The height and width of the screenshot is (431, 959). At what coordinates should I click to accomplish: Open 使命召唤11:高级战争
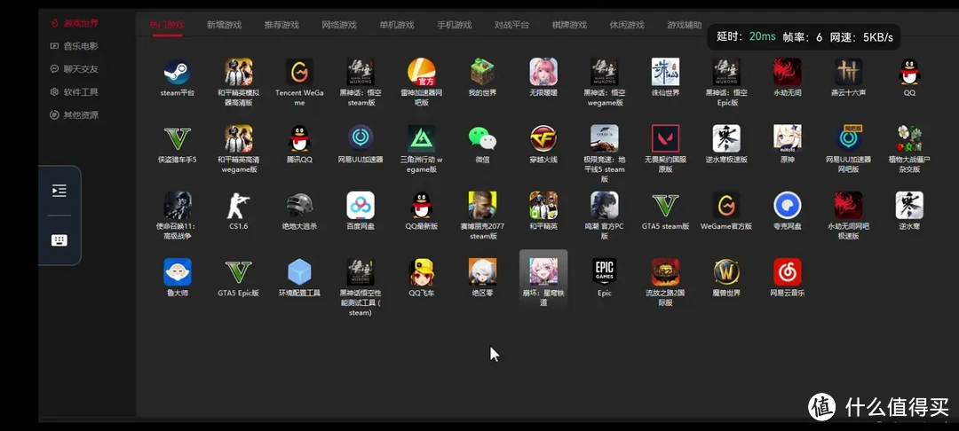178,205
